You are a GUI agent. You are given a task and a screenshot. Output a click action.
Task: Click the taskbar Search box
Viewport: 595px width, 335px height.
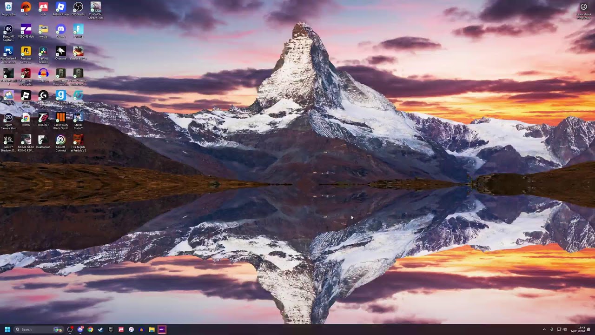pyautogui.click(x=39, y=329)
